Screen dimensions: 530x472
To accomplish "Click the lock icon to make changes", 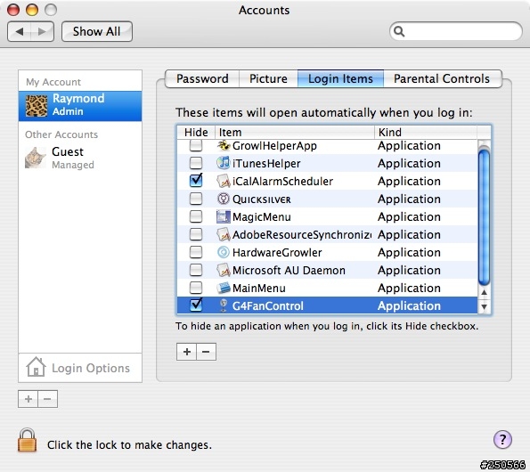I will pyautogui.click(x=27, y=440).
